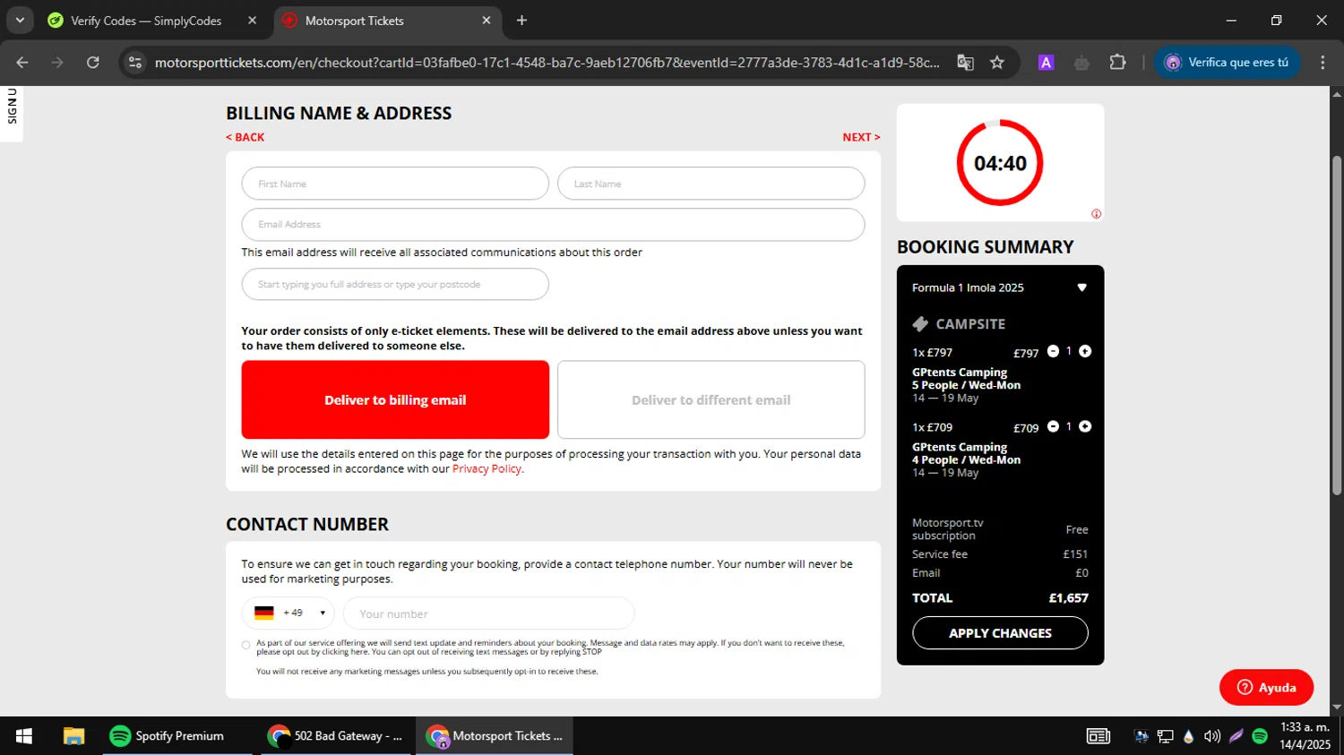Go back to previous page in browser

click(x=22, y=63)
